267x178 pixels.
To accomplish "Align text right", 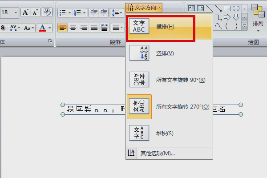I will [84, 28].
